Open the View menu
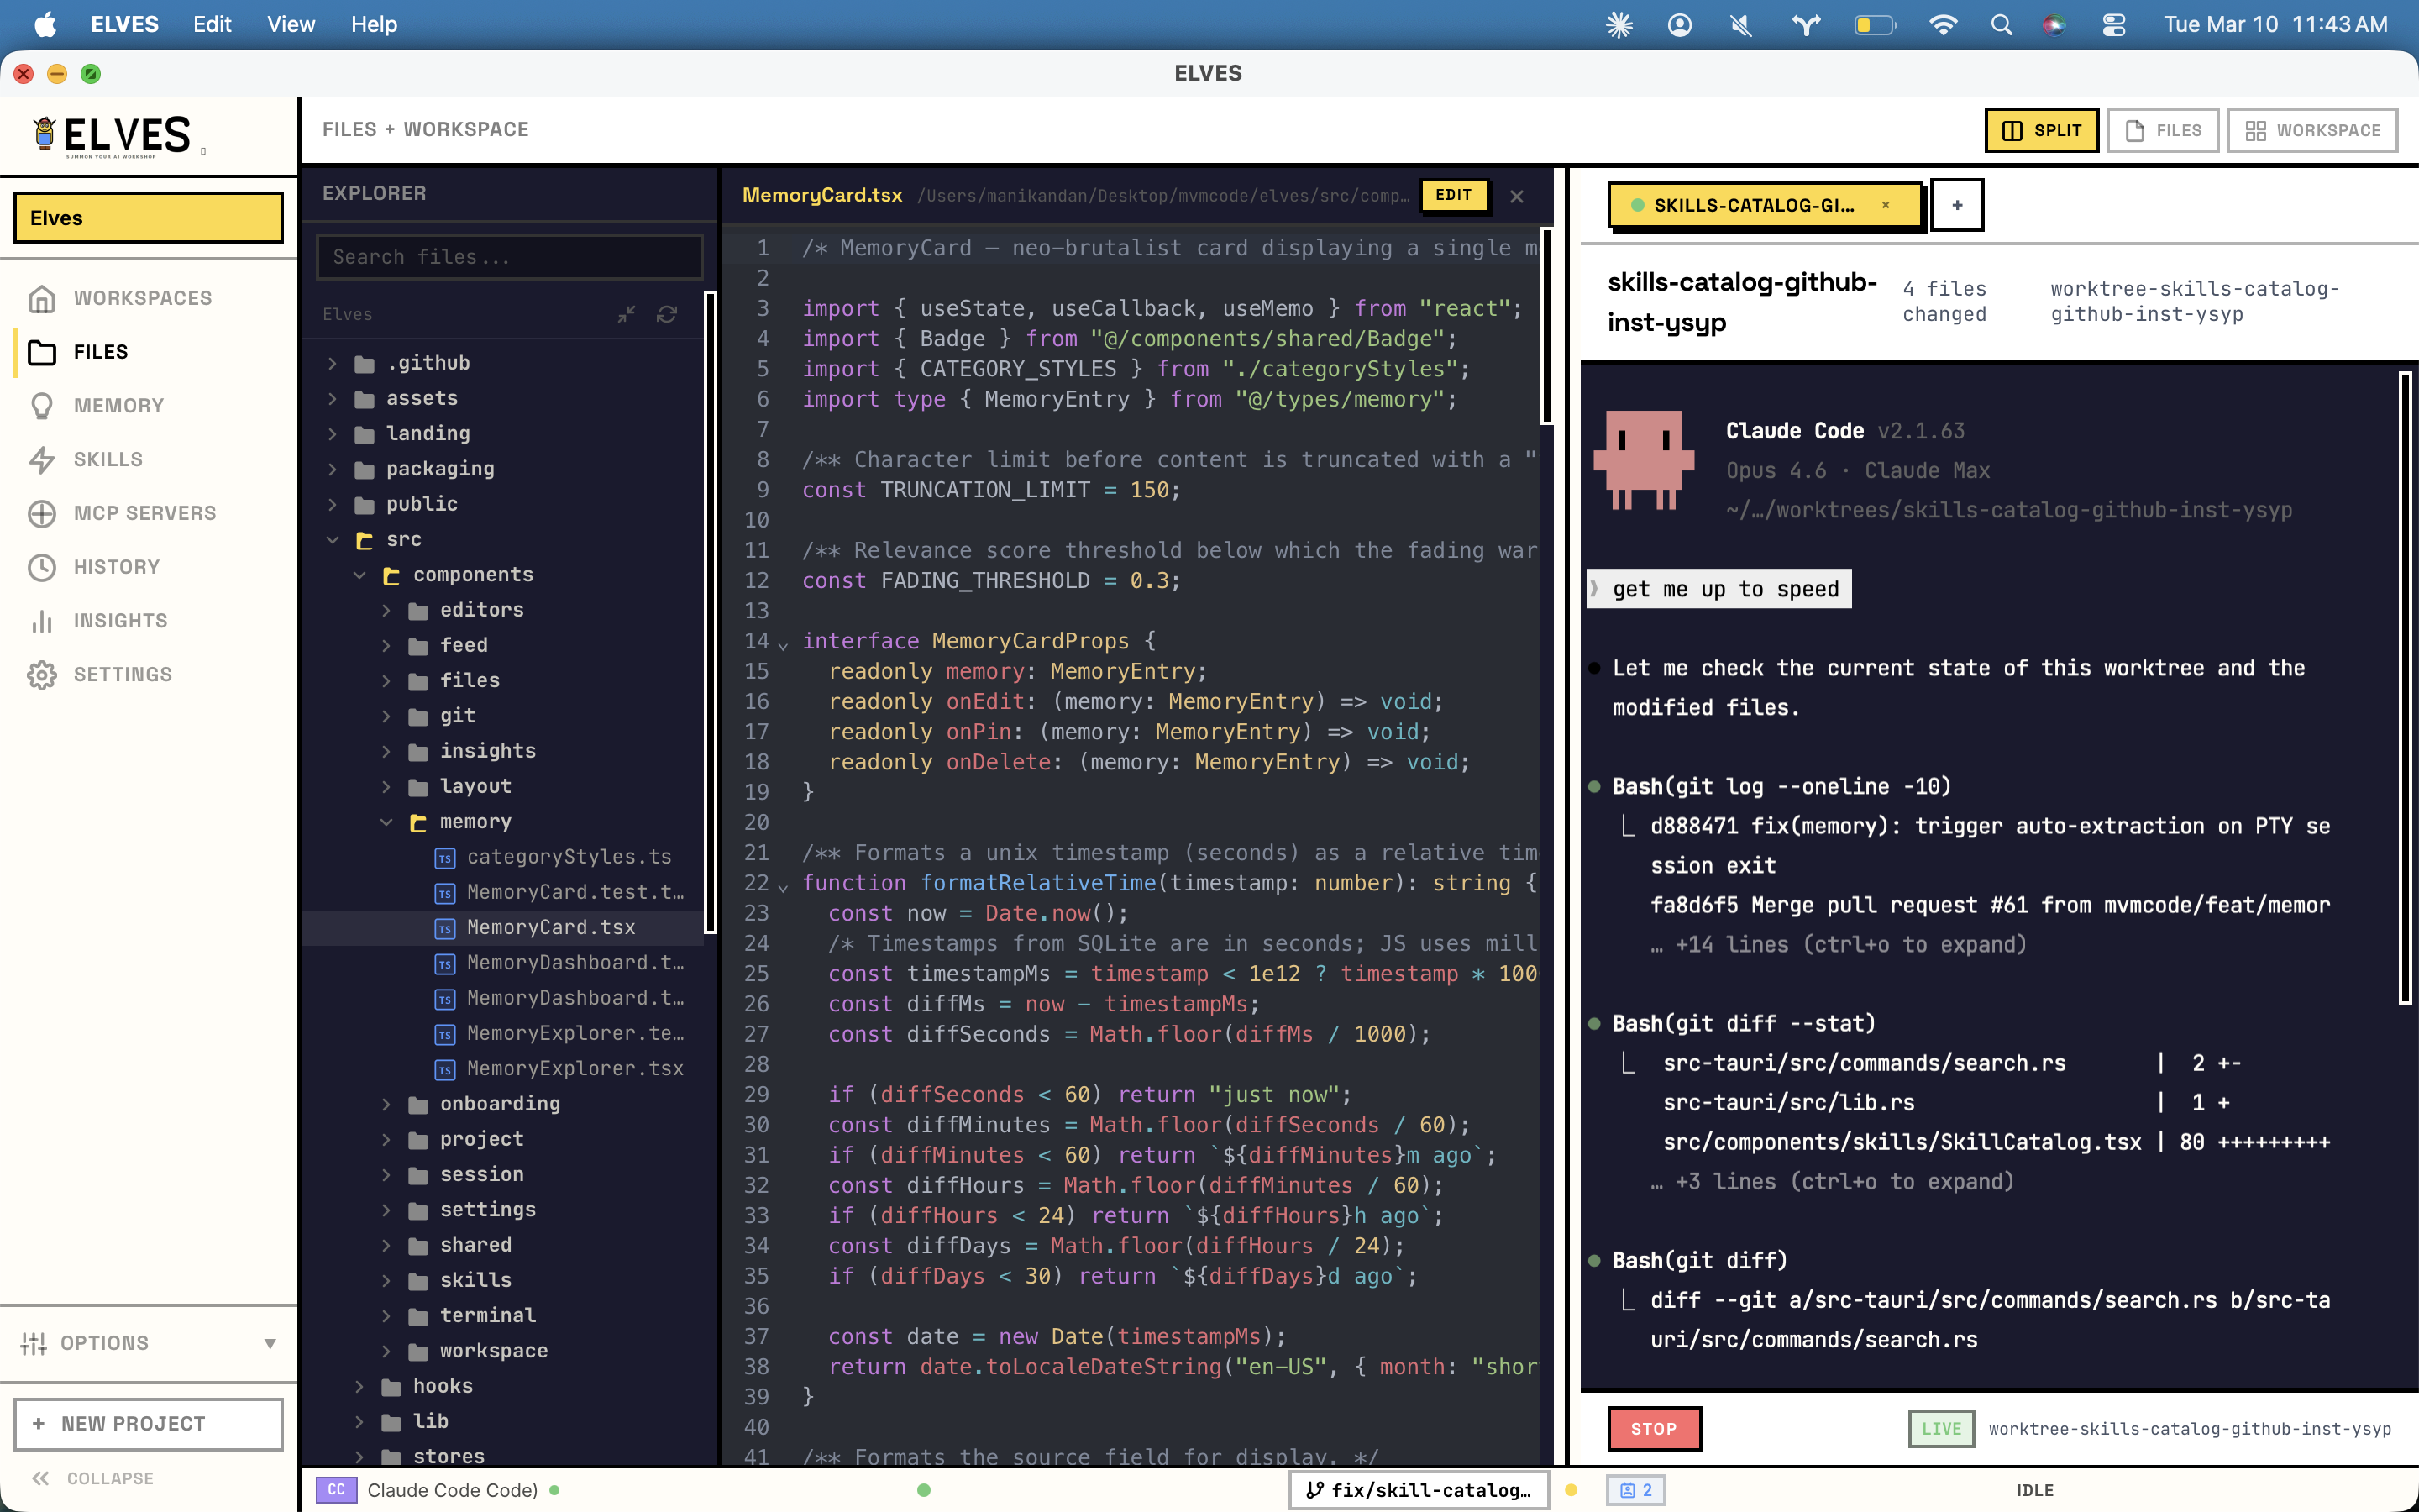2419x1512 pixels. 290,24
